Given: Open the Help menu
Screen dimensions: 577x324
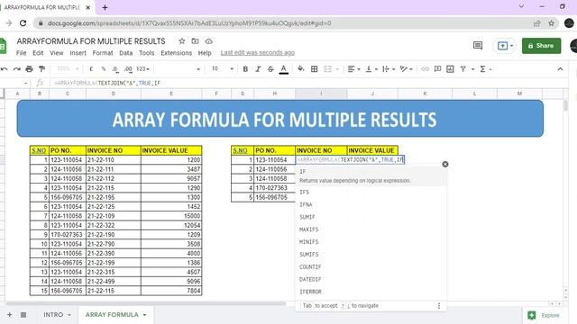Looking at the screenshot, I should 205,53.
